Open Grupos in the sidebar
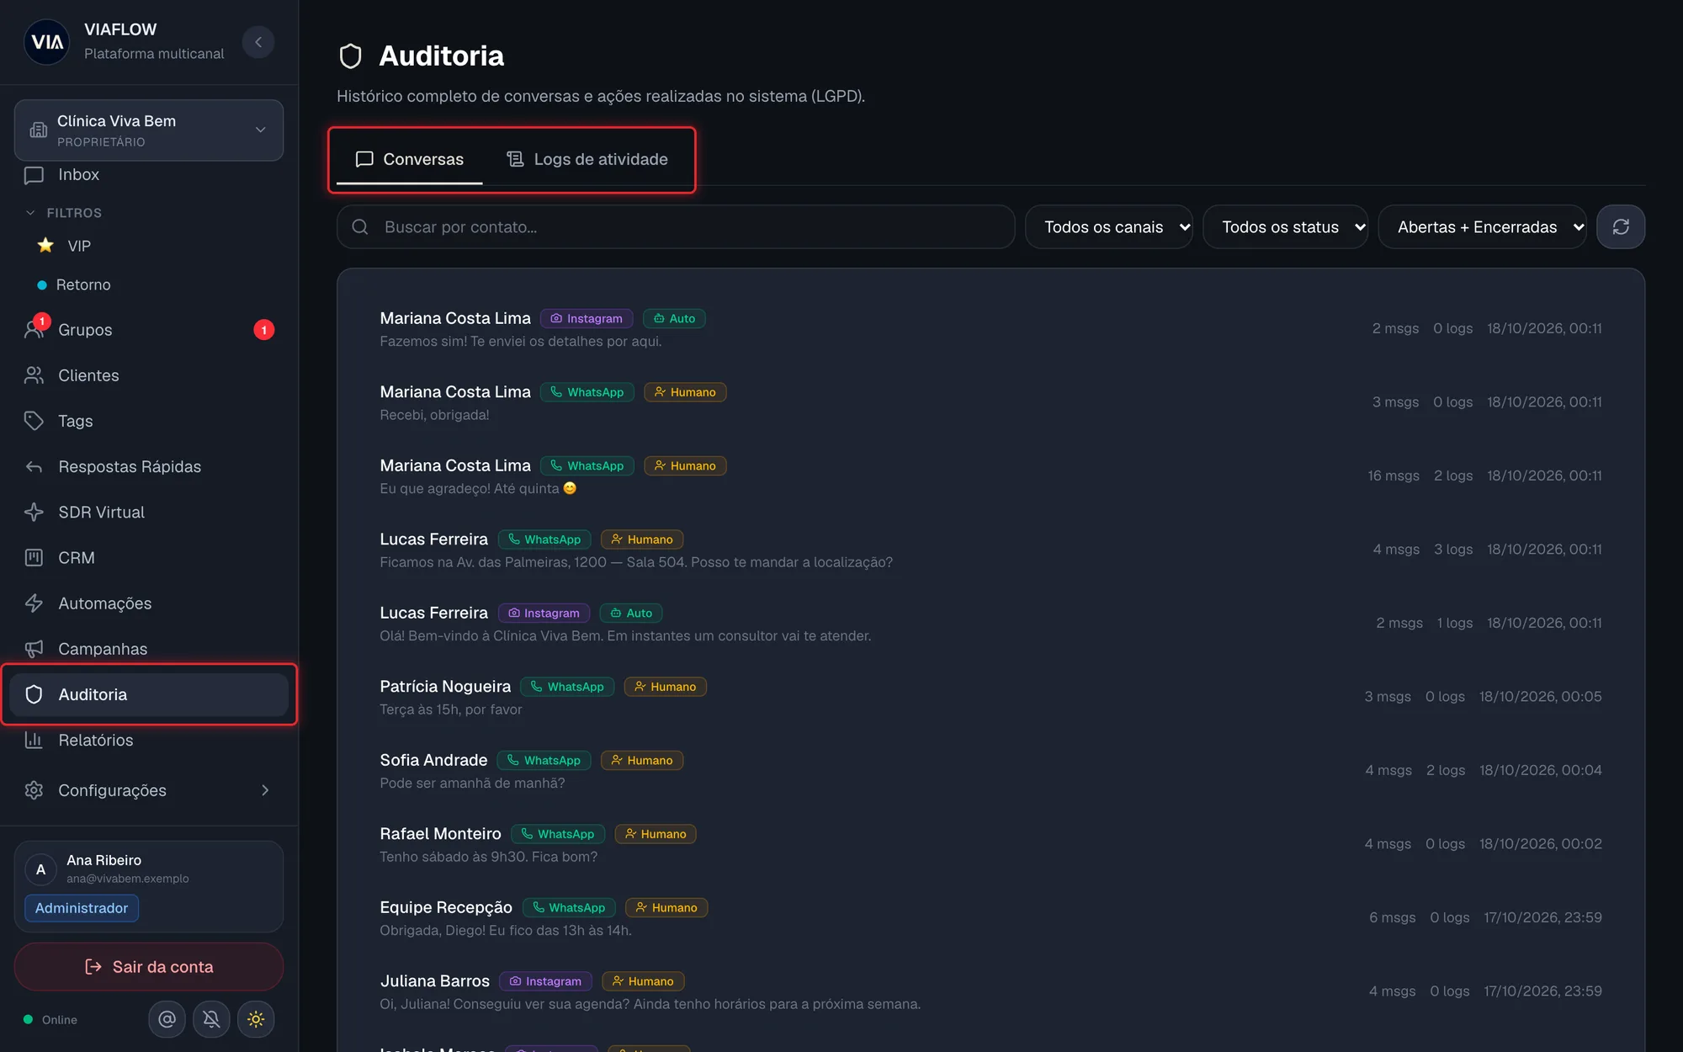Screen dimensions: 1683x1052 [x=149, y=330]
